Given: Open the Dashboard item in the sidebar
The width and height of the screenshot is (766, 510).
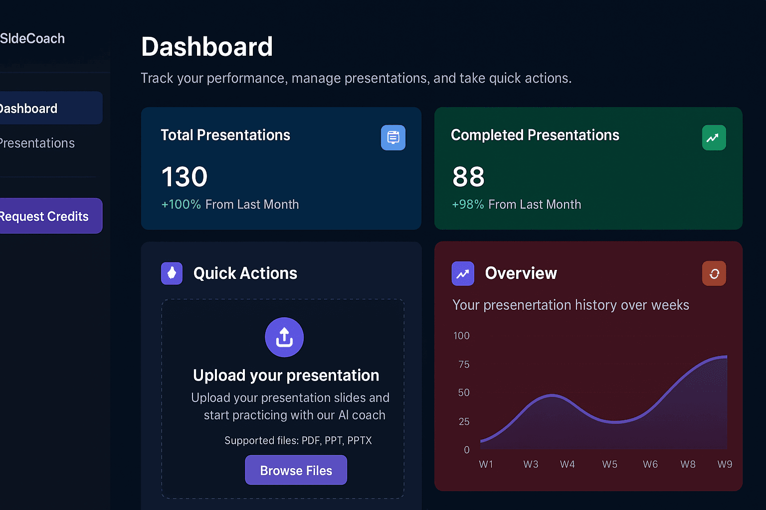Looking at the screenshot, I should coord(28,108).
